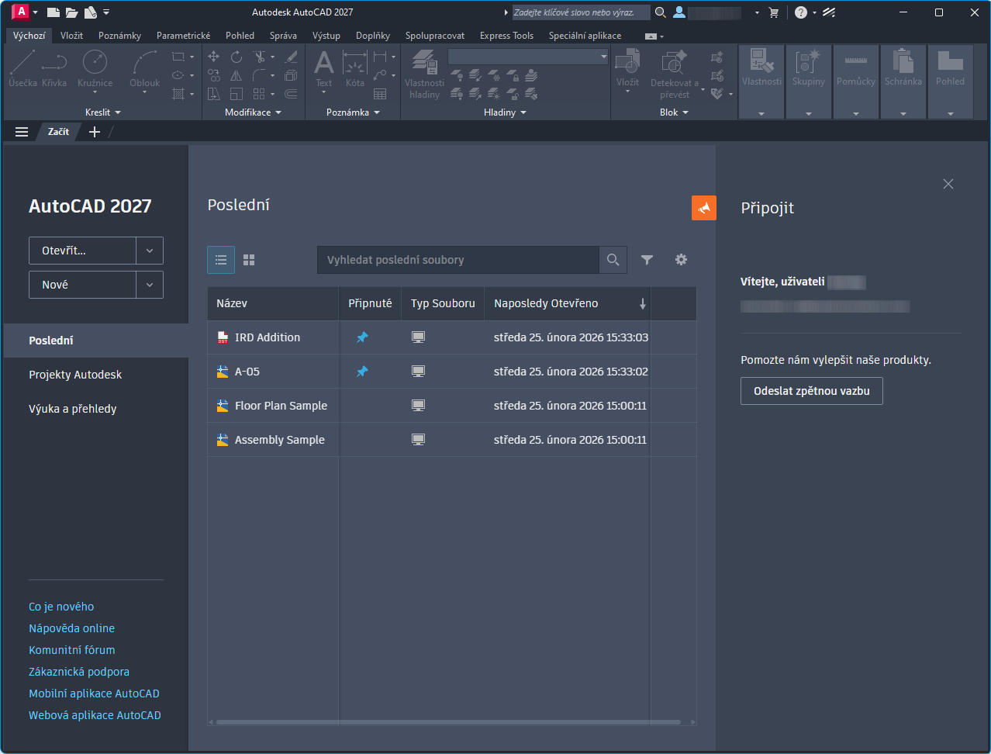The image size is (991, 754).
Task: Select the Úsečka line tool
Action: (22, 68)
